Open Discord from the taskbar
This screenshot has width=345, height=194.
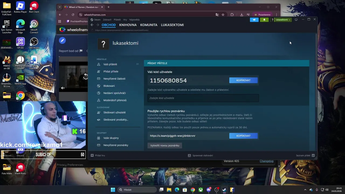point(209,190)
